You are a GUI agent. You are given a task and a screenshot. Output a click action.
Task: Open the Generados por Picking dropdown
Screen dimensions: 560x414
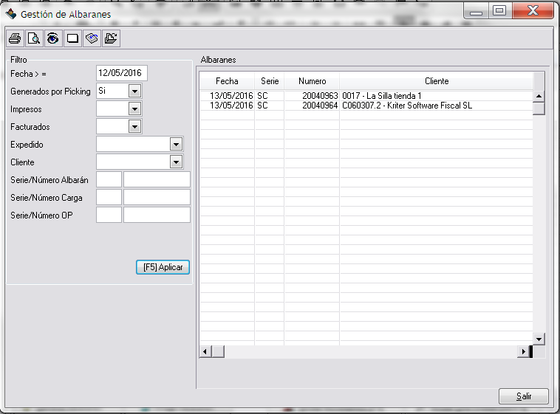click(134, 92)
